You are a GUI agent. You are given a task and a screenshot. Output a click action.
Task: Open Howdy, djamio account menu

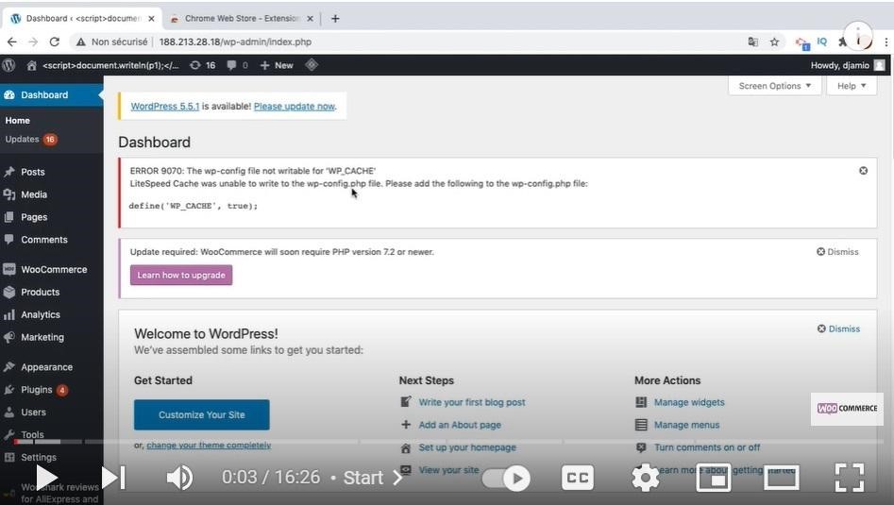pyautogui.click(x=848, y=65)
